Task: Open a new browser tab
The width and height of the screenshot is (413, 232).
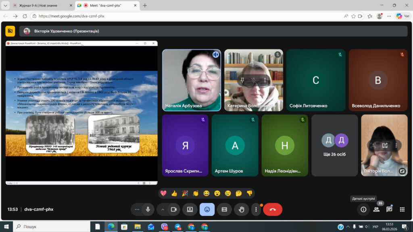Action: tap(145, 6)
